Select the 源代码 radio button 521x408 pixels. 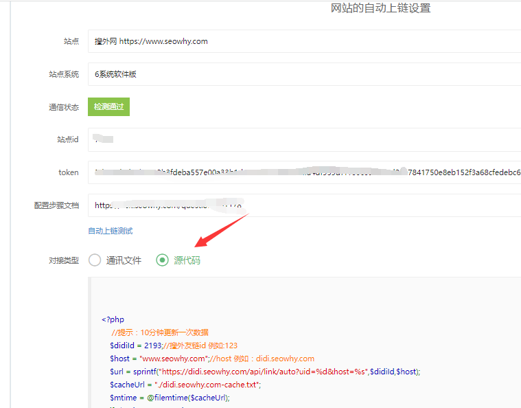162,260
